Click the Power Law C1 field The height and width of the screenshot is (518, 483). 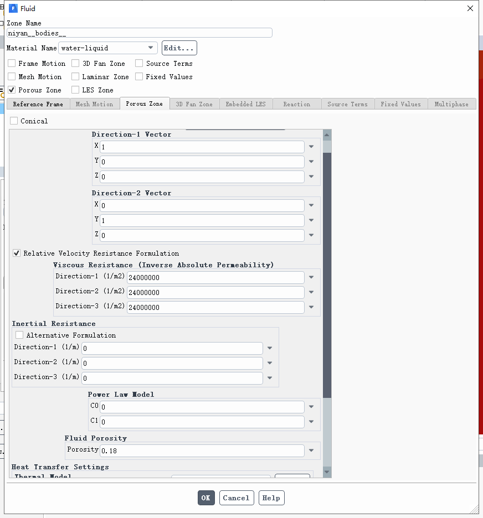point(202,422)
